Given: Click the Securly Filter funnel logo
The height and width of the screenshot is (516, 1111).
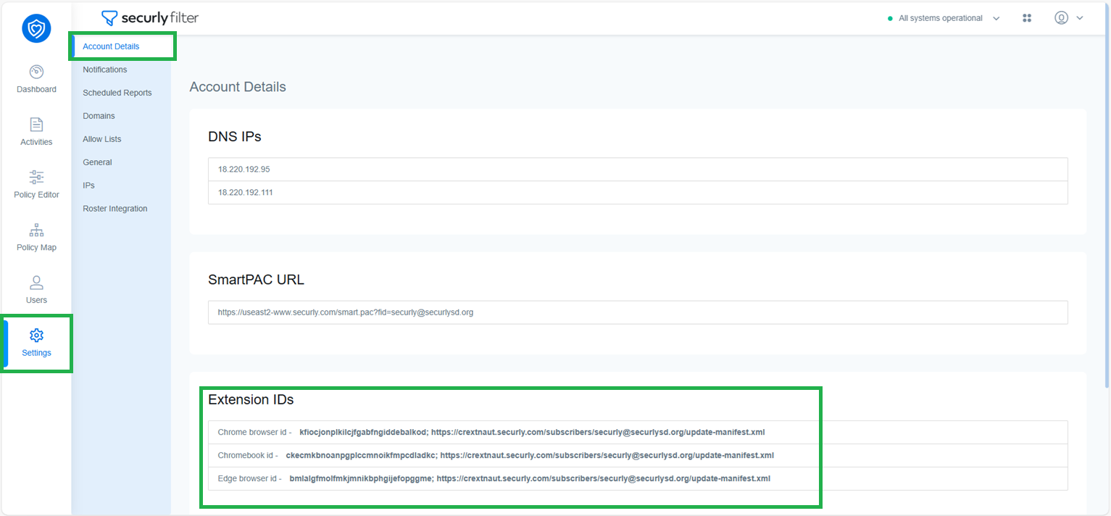Looking at the screenshot, I should click(x=109, y=18).
